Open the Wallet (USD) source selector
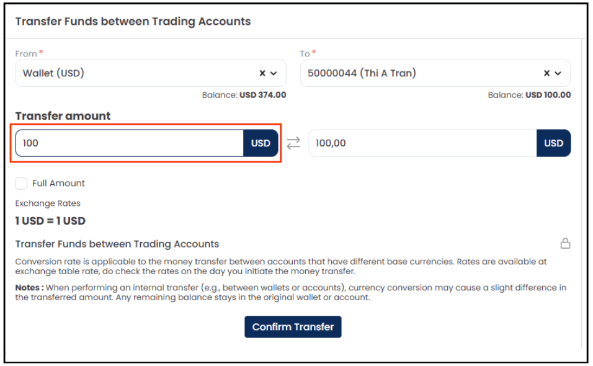 click(151, 73)
